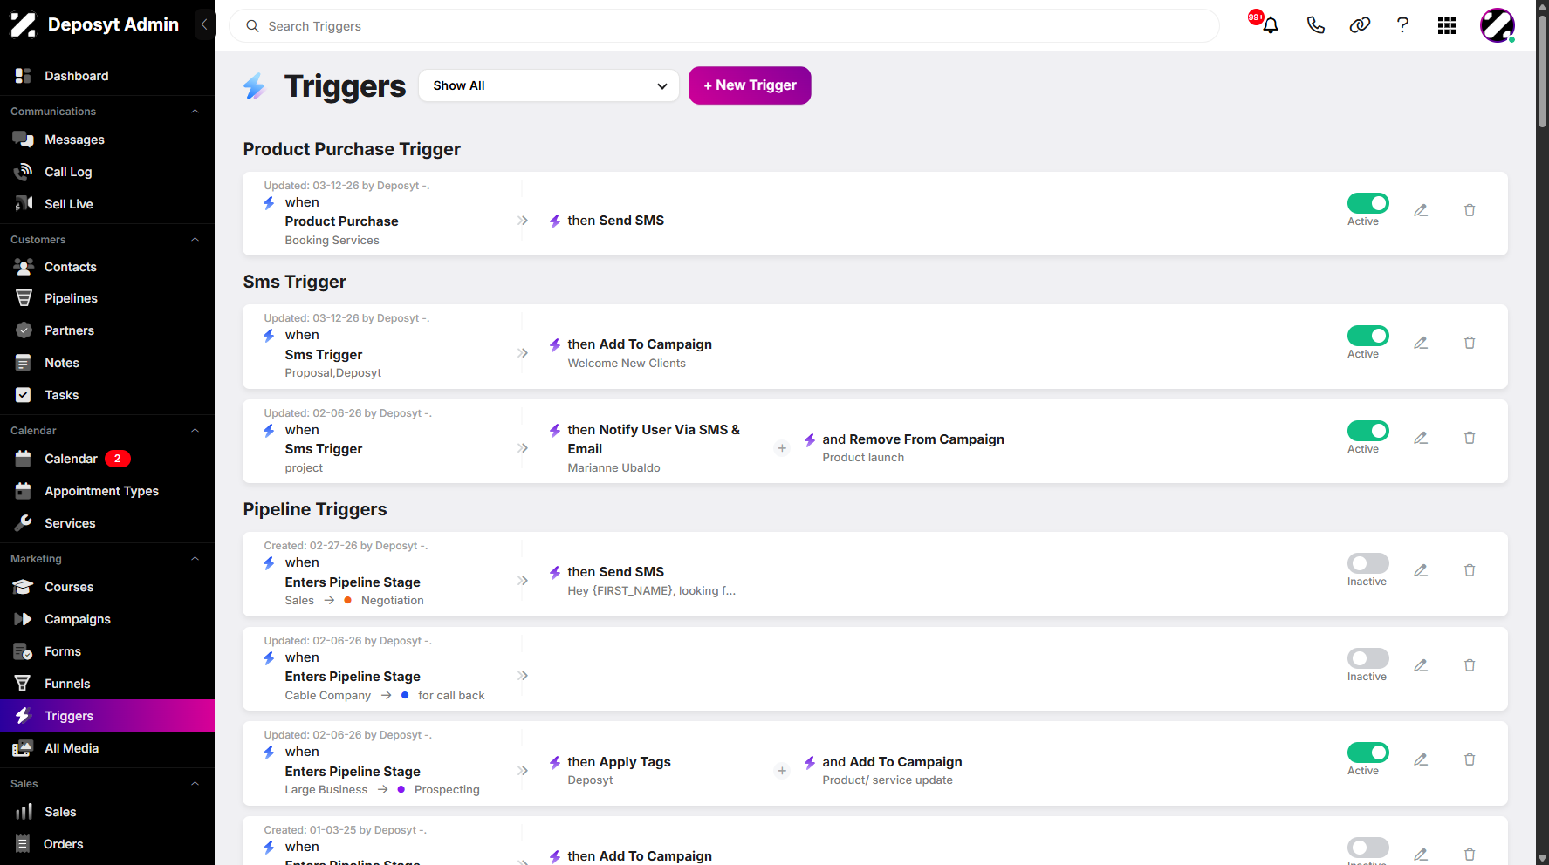Viewport: 1549px width, 865px height.
Task: Deactivate the Large Business Prospecting trigger
Action: [x=1367, y=753]
